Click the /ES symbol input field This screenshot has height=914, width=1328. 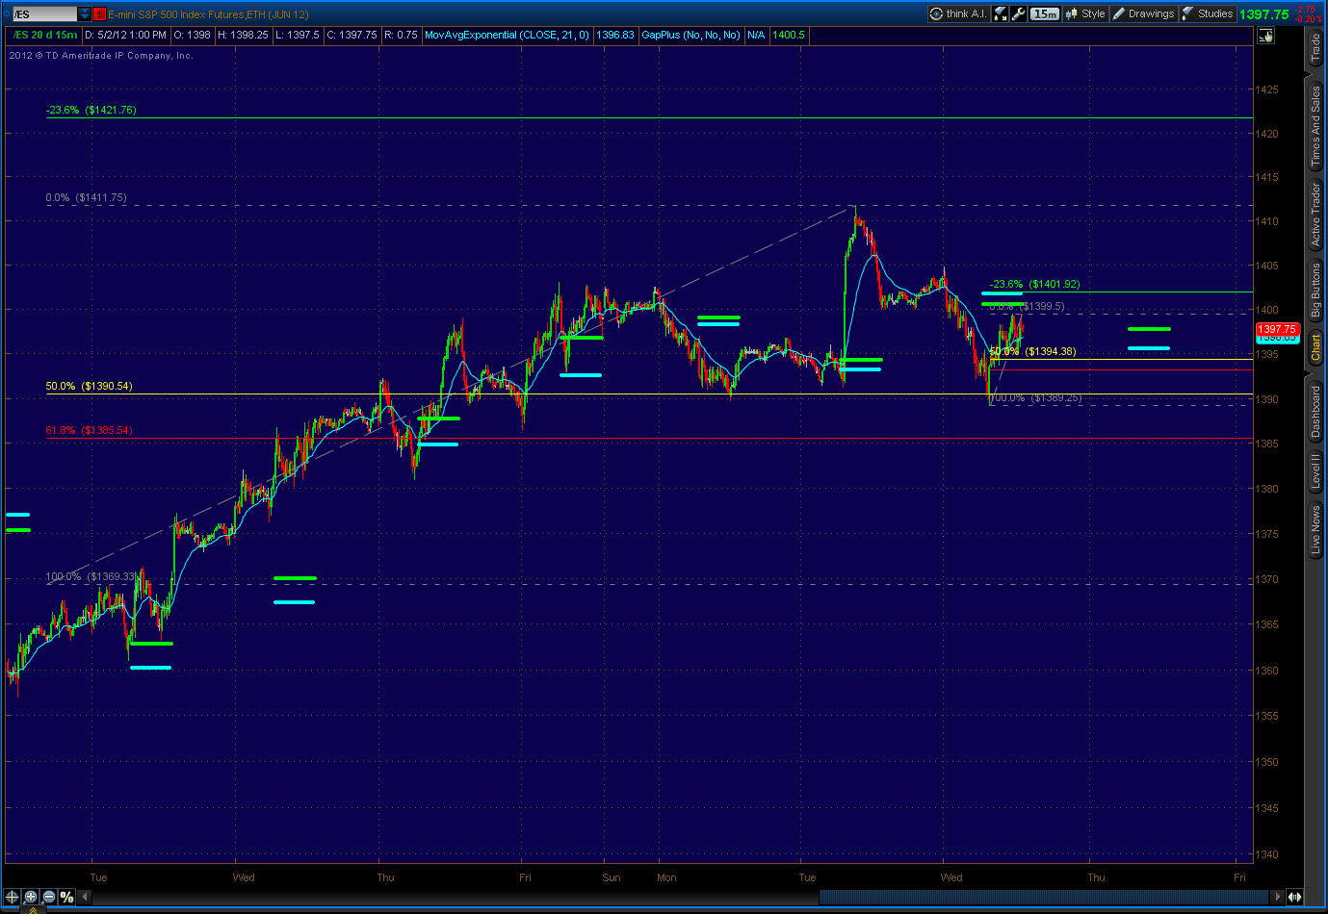44,14
